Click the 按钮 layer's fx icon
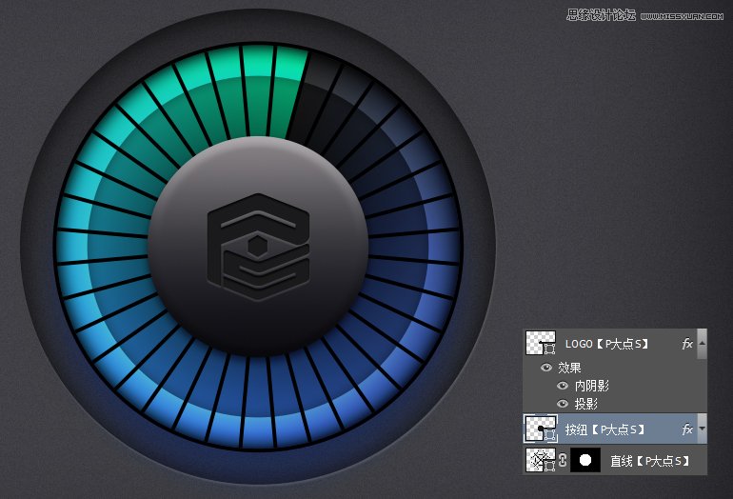Screen dimensions: 733x499 pos(687,429)
